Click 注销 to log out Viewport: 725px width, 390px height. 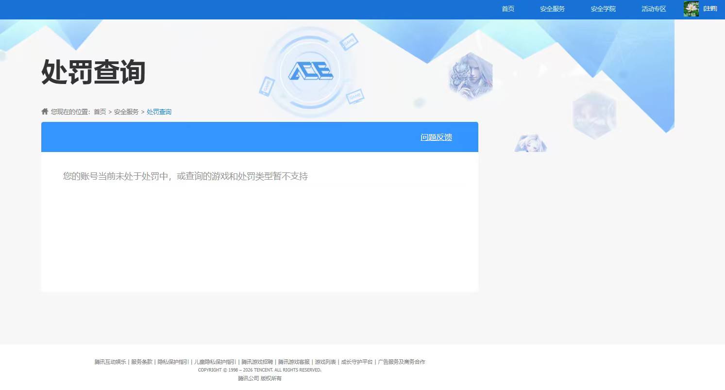click(x=710, y=9)
